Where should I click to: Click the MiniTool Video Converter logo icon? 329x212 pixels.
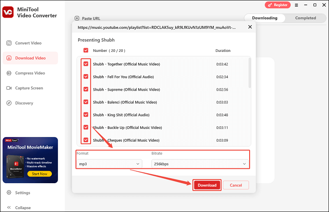point(8,12)
